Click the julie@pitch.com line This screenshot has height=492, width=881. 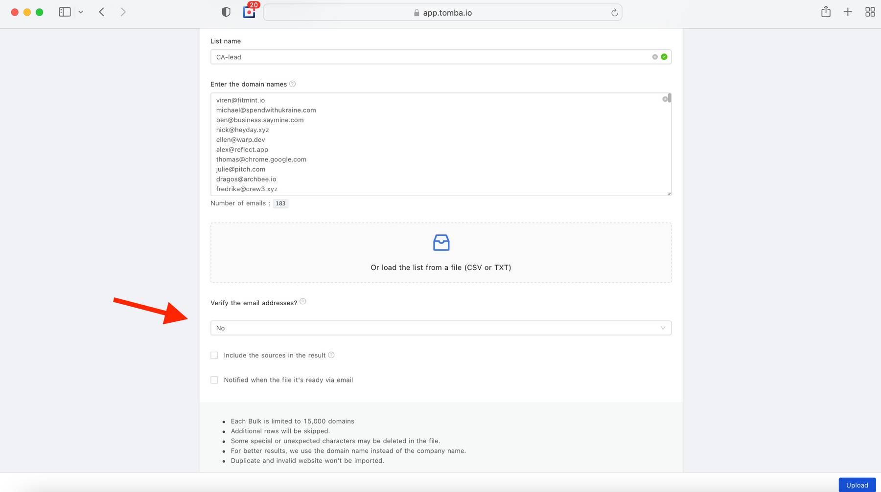240,169
